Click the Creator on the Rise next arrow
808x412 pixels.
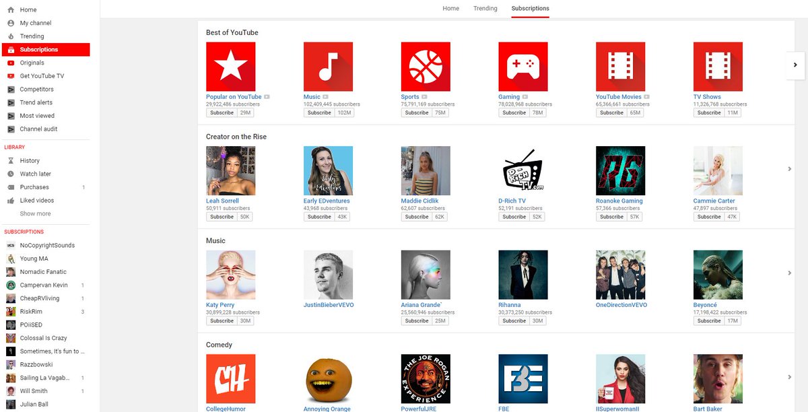click(789, 169)
